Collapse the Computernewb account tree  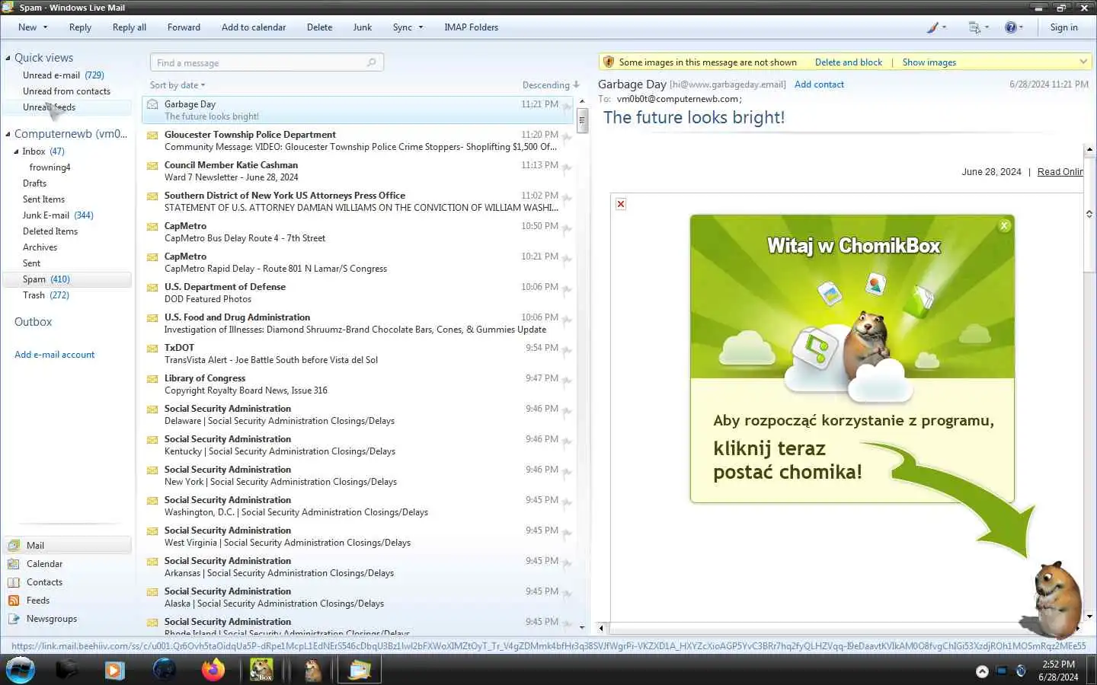pyautogui.click(x=8, y=134)
